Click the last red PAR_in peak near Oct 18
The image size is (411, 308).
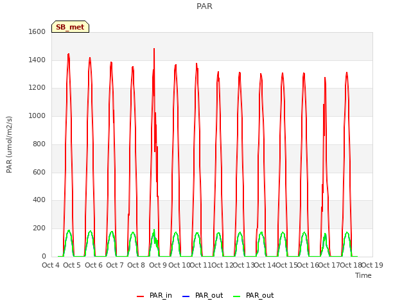click(x=347, y=73)
